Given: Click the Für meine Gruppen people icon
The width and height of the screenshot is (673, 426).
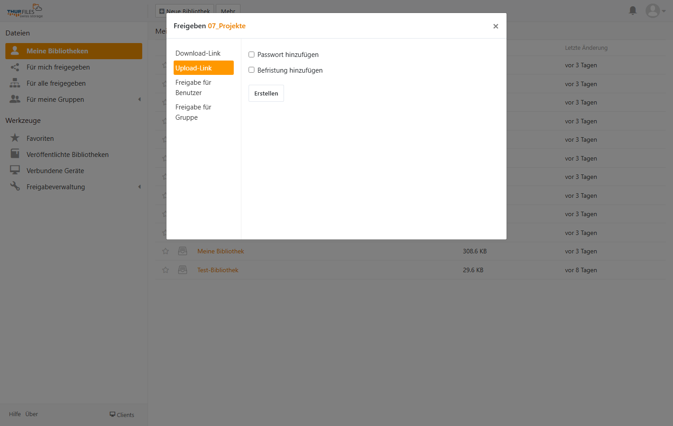Looking at the screenshot, I should click(x=15, y=99).
